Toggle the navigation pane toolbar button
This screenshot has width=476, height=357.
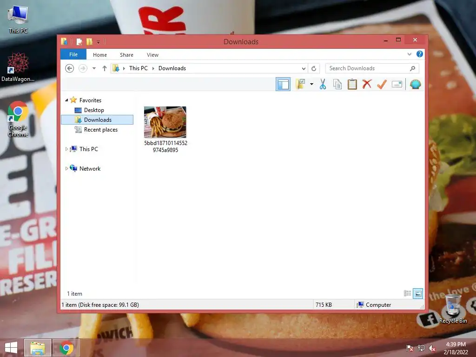[283, 85]
